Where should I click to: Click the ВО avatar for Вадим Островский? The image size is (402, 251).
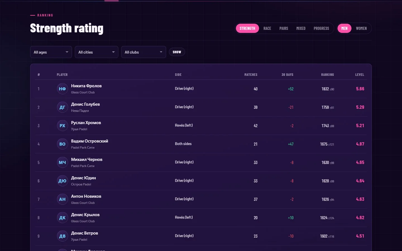[x=63, y=144]
